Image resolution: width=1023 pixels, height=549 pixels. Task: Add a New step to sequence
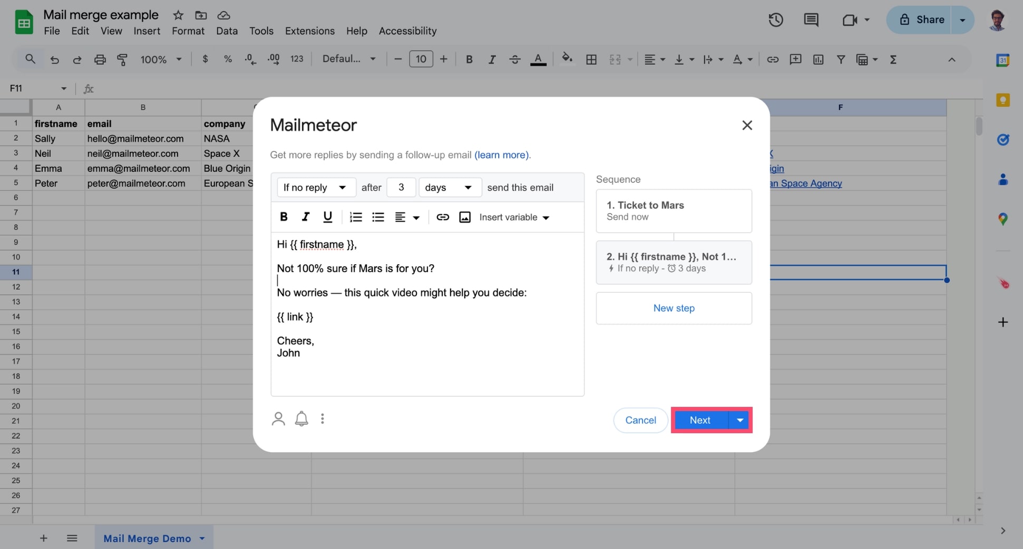click(674, 308)
